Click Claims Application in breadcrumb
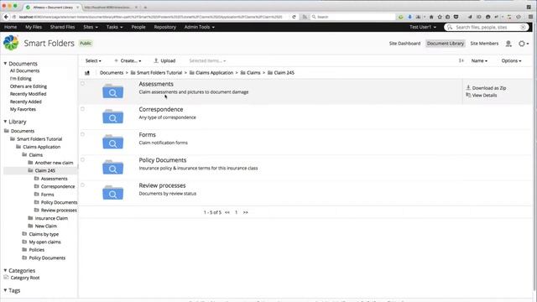Viewport: 537px width, 302px height. click(214, 73)
